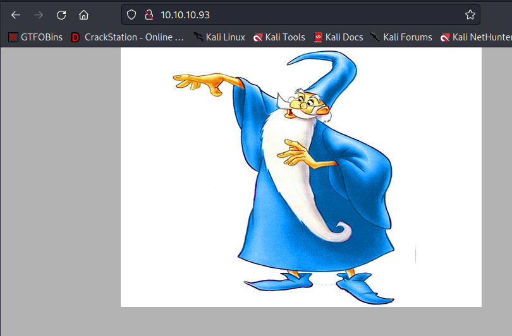Open the Kali Docs bookmark

point(338,37)
